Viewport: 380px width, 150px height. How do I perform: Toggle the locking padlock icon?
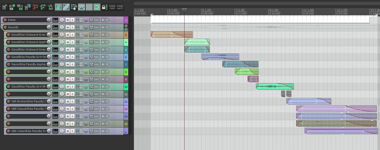[x=104, y=7]
